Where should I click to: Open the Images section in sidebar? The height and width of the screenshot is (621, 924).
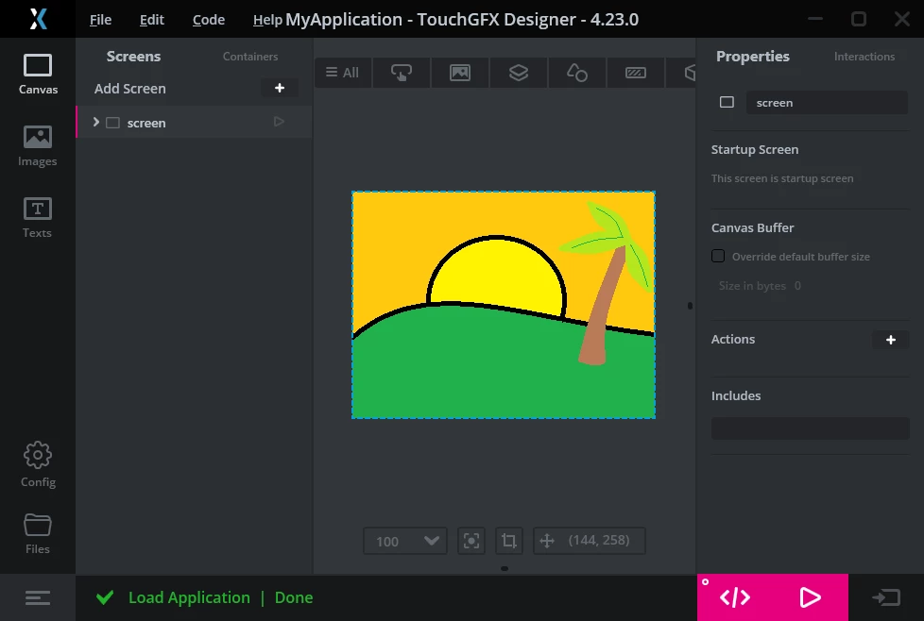(x=38, y=146)
